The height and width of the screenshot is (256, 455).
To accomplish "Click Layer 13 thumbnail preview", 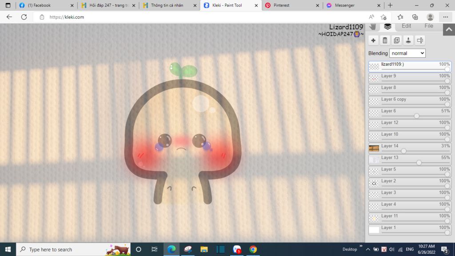I will (374, 160).
